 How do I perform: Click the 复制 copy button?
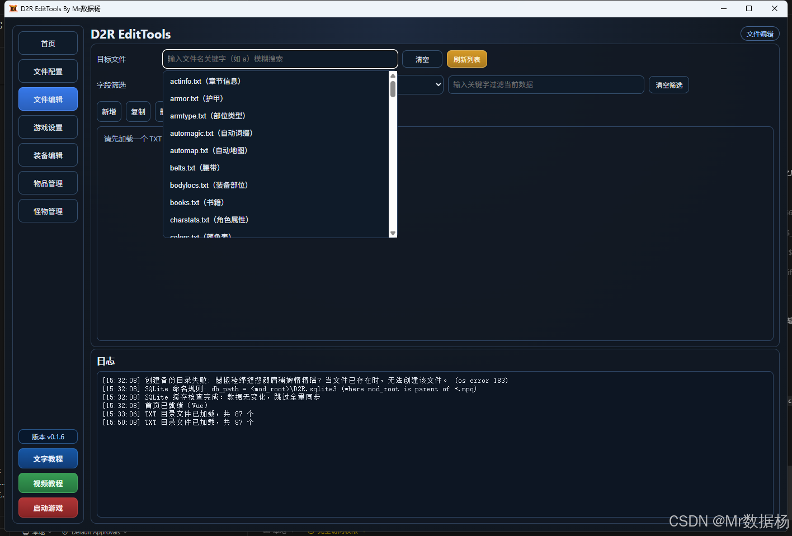[138, 112]
